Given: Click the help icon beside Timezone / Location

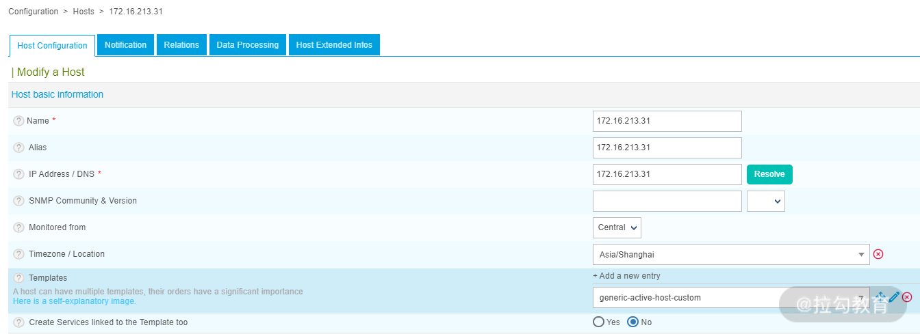Looking at the screenshot, I should pyautogui.click(x=18, y=254).
